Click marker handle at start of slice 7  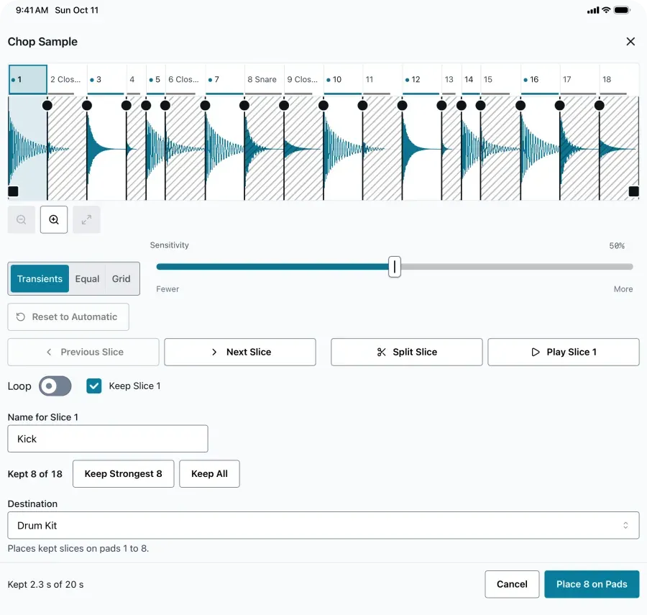point(205,105)
